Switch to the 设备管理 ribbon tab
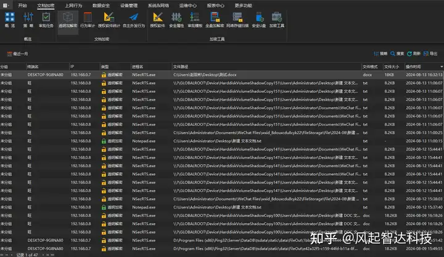This screenshot has height=257, width=444. (x=129, y=6)
